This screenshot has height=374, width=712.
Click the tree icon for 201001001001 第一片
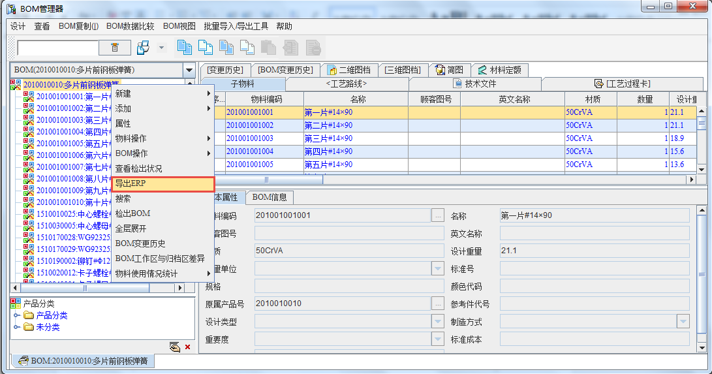(x=29, y=97)
